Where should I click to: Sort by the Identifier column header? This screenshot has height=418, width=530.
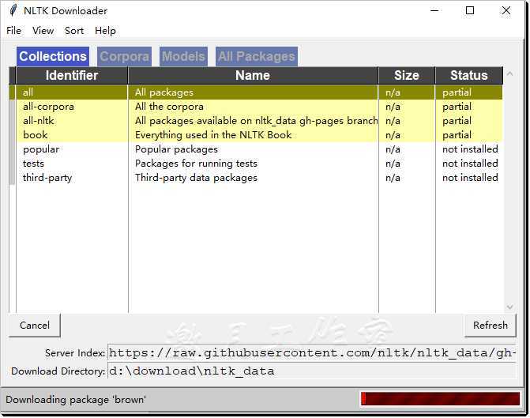coord(72,75)
